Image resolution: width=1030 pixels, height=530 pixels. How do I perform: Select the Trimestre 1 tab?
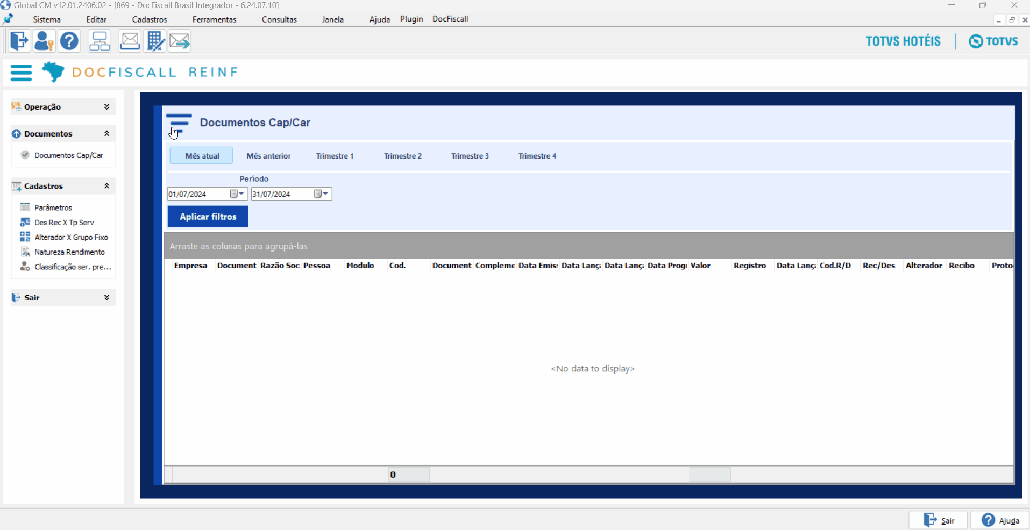coord(335,156)
